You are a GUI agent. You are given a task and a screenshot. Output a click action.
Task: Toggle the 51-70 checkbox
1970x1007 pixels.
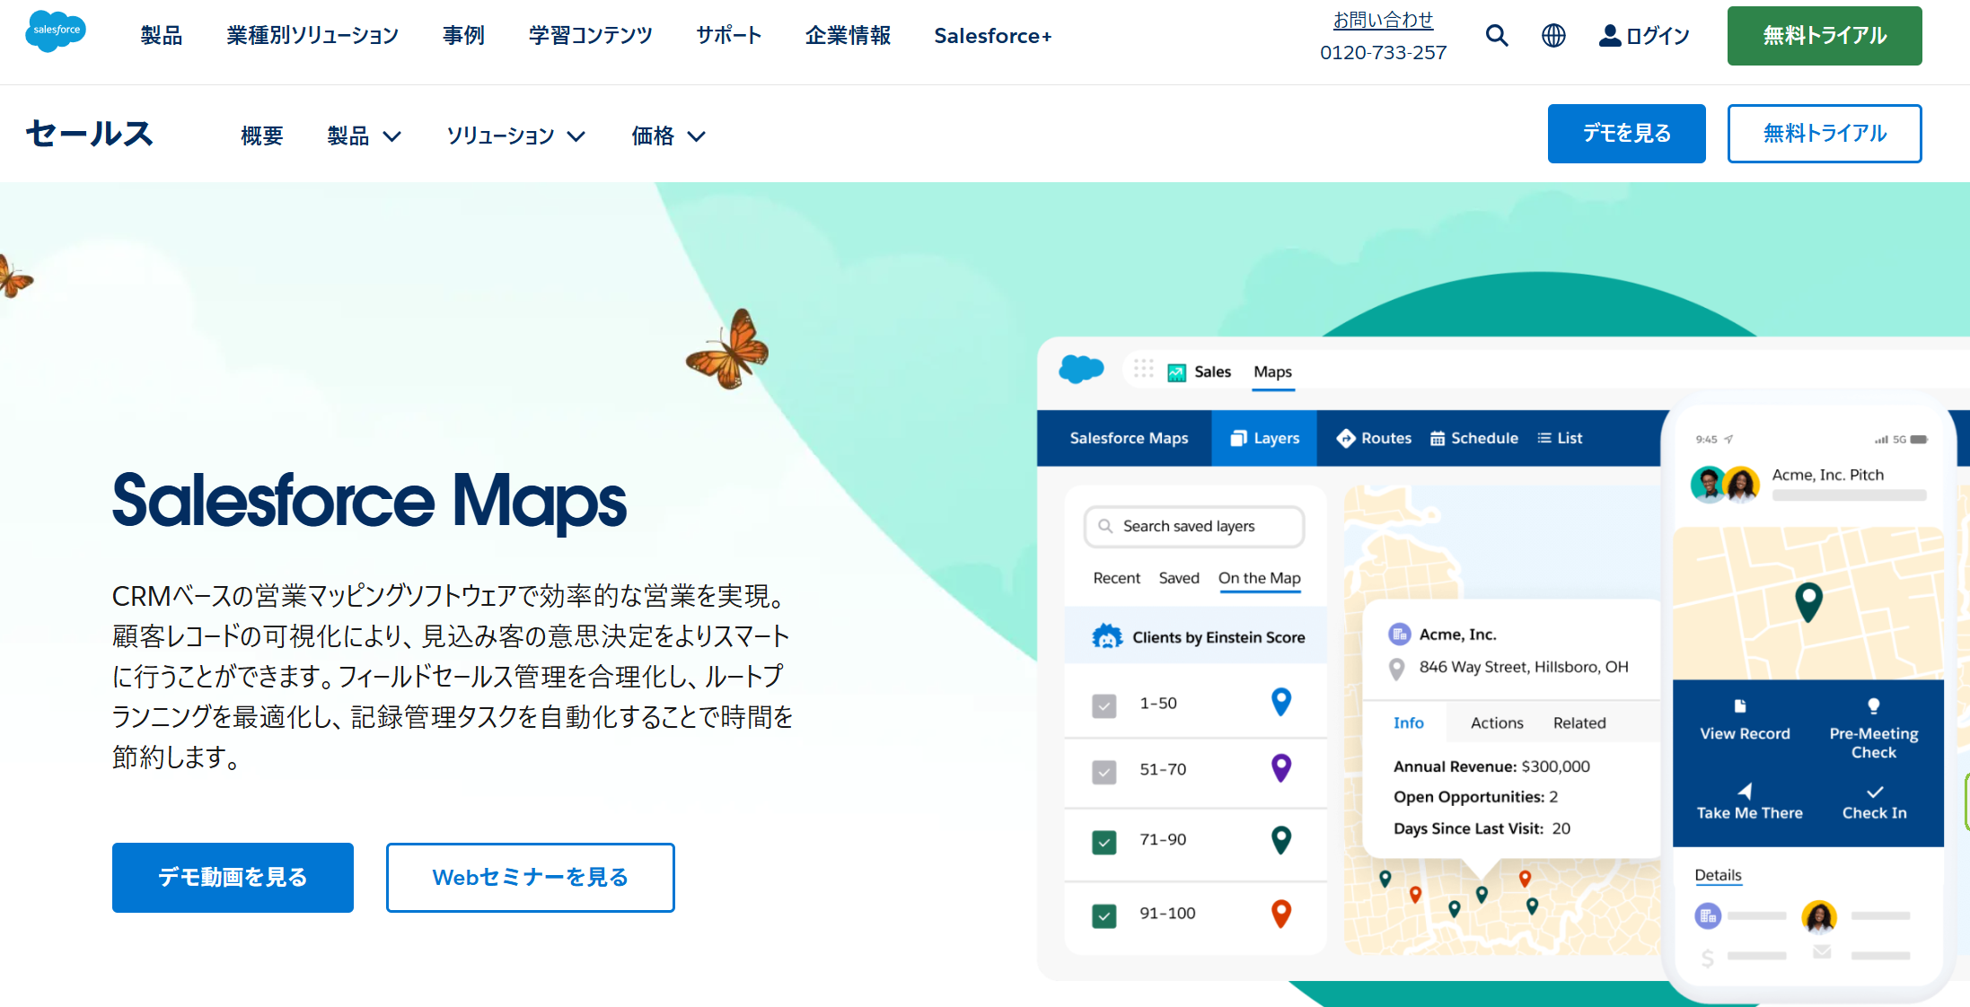(1104, 772)
